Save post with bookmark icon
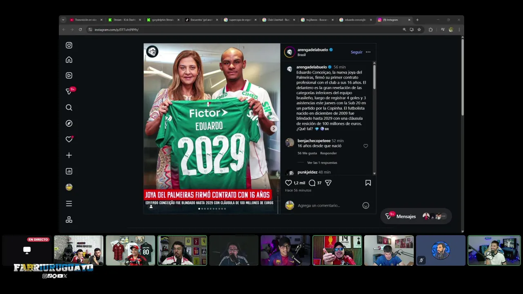This screenshot has width=523, height=294. [368, 183]
